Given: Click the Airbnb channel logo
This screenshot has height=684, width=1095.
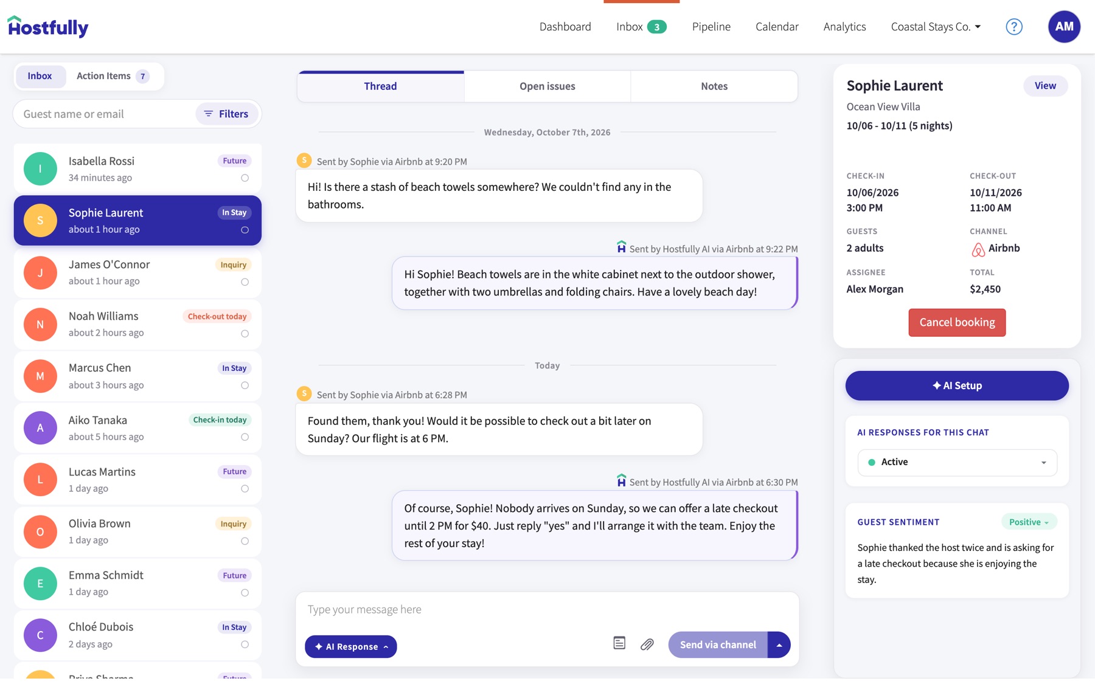Looking at the screenshot, I should tap(978, 249).
